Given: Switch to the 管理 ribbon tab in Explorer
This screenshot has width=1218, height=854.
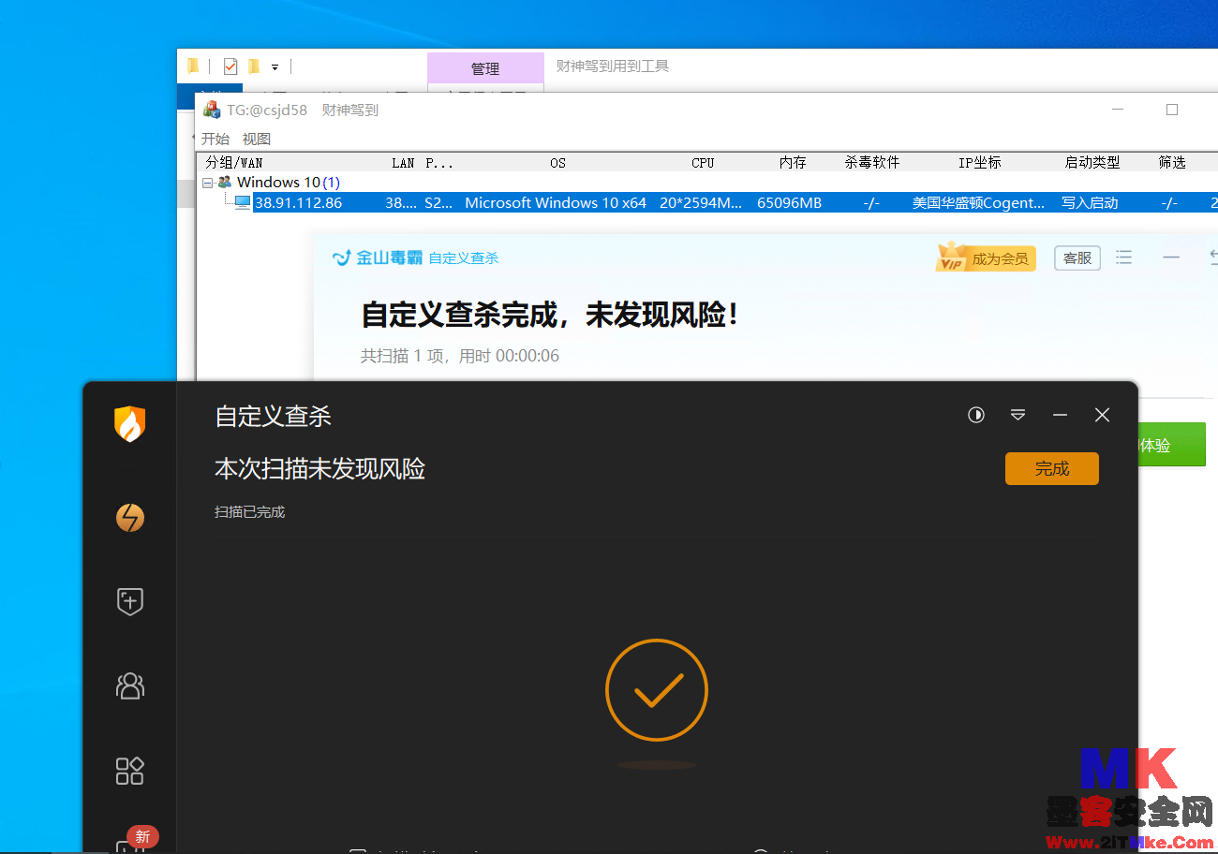Looking at the screenshot, I should tap(485, 68).
